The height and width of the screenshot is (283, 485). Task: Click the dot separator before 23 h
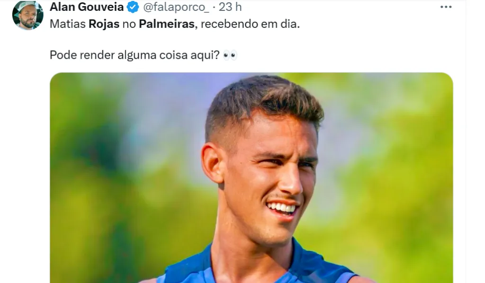(214, 8)
